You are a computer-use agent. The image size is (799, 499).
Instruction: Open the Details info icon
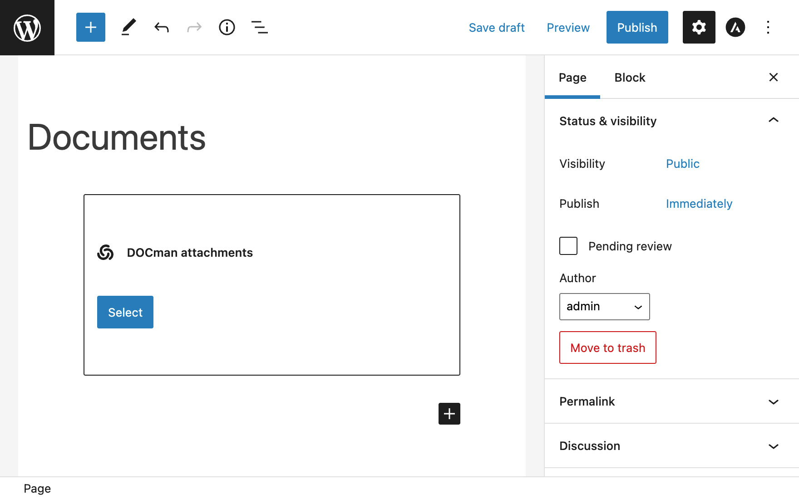227,27
